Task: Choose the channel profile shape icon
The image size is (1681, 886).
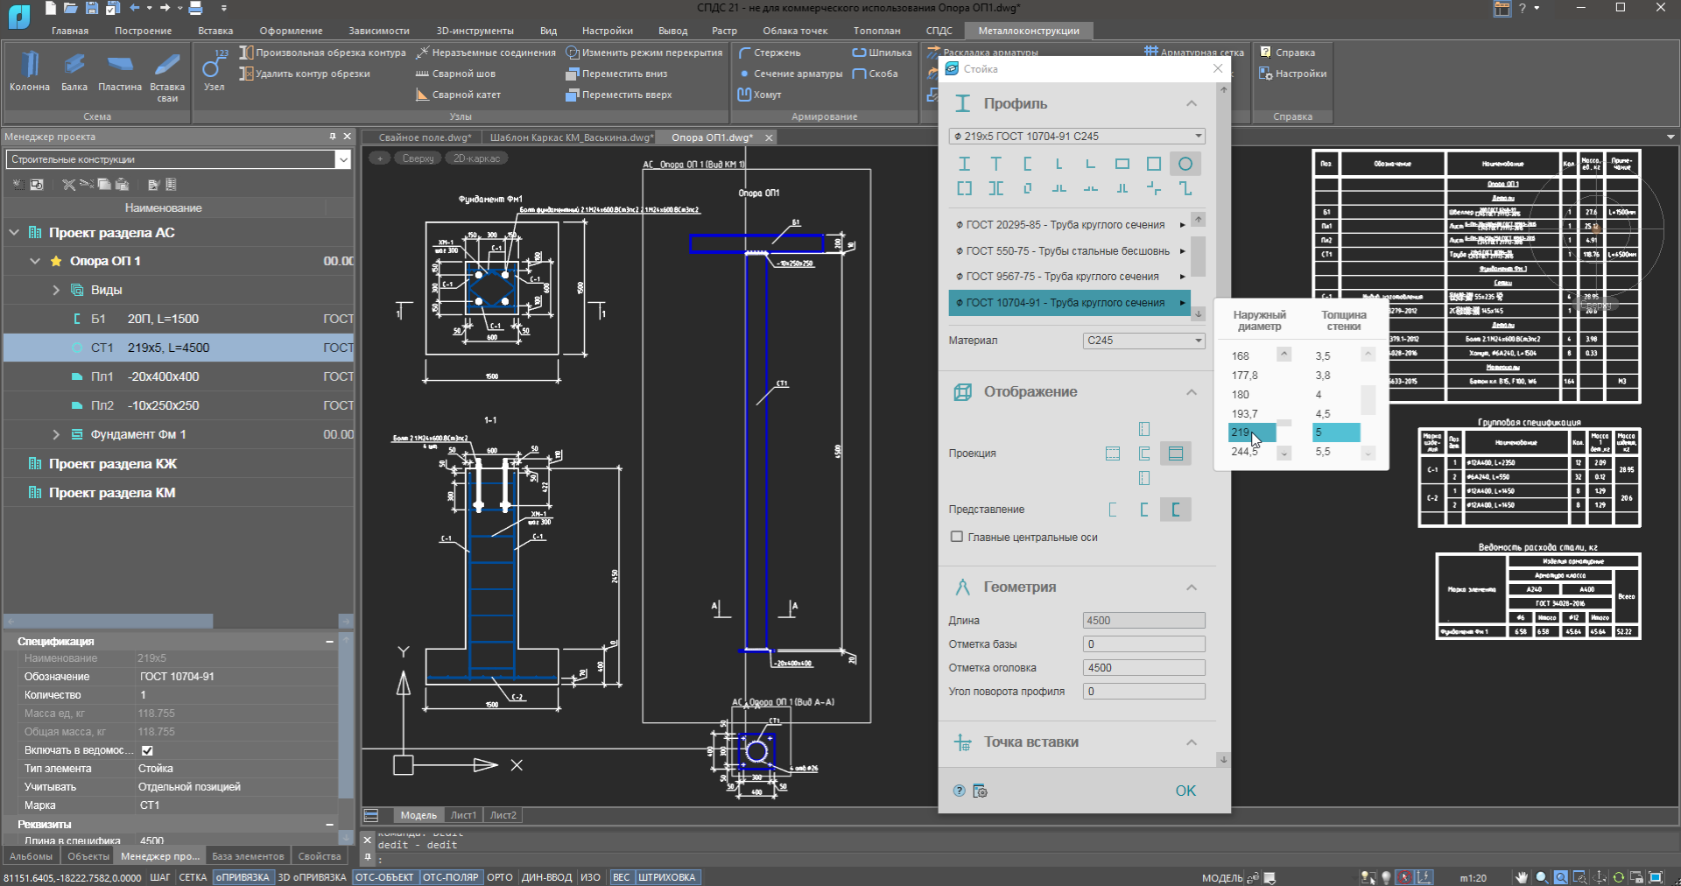Action: (1027, 164)
